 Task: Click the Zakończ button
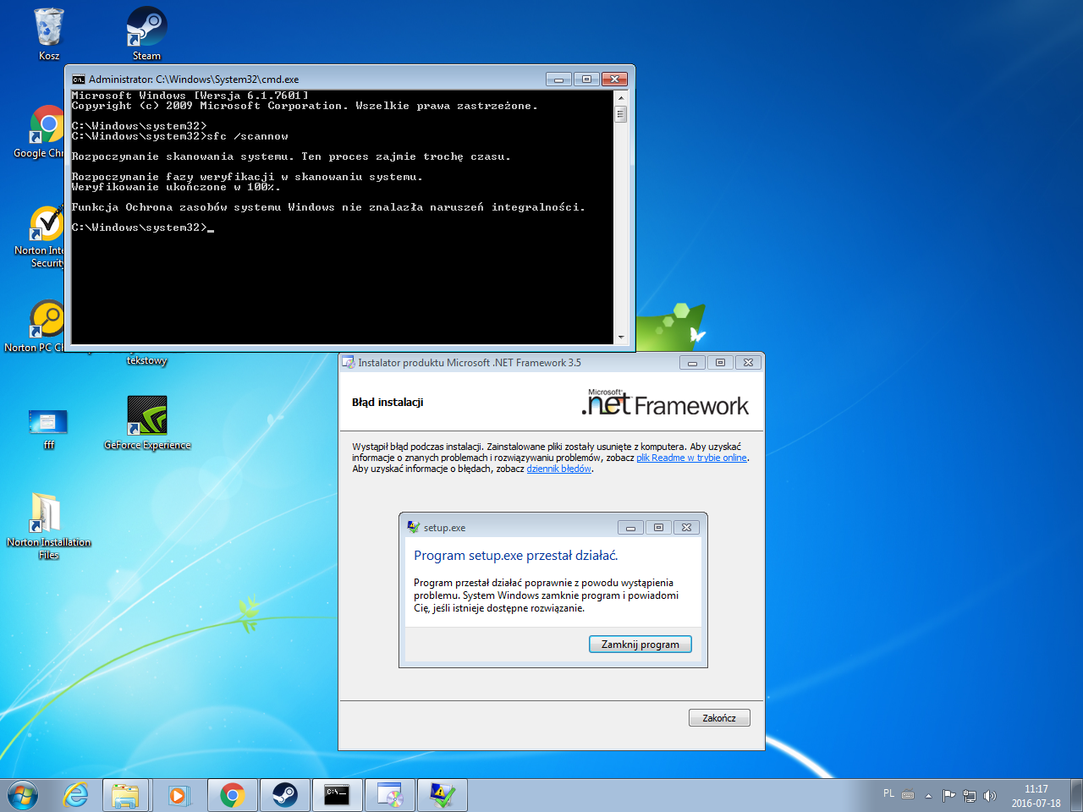(x=719, y=718)
